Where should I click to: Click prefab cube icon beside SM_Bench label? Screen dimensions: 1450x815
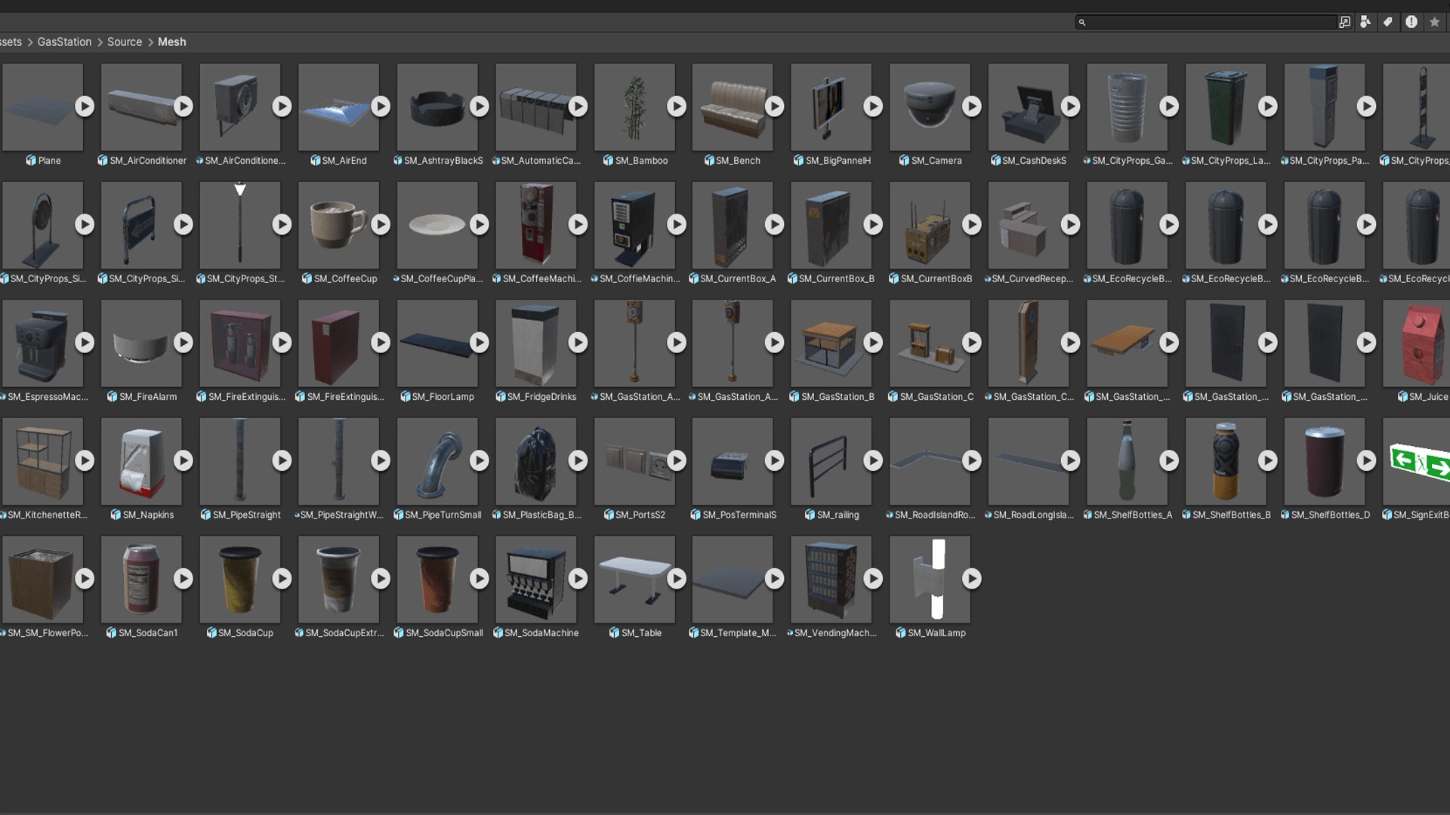(x=709, y=161)
